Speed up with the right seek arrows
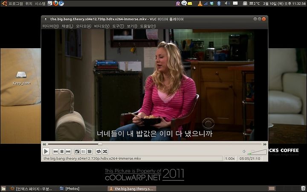This screenshot has height=192, width=307. click(x=265, y=144)
